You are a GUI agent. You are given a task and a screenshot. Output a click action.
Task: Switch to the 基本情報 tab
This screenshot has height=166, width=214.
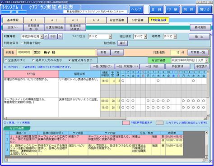point(13,20)
